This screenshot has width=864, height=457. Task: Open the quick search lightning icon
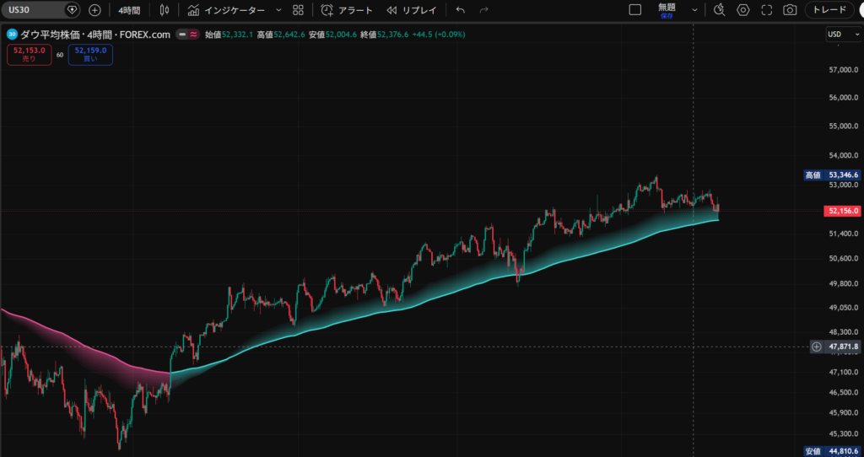(719, 10)
